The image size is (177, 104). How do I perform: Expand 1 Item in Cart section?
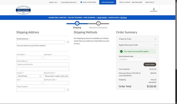[137, 39]
